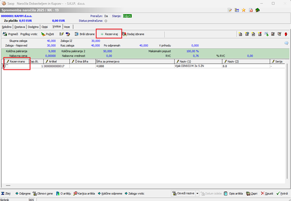Viewport: 291px width, 201px height.
Task: Open the column/table layout icon in header
Action: (x=237, y=10)
